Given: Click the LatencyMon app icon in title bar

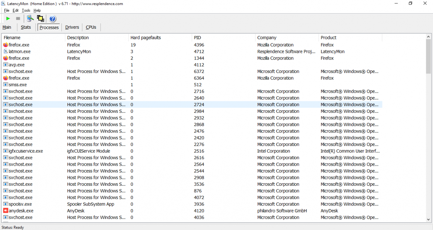Looking at the screenshot, I should [x=3, y=4].
